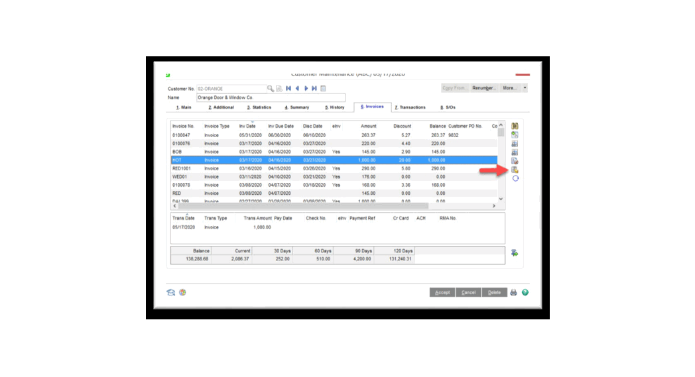This screenshot has width=695, height=377.
Task: Click the 05/17/2020 transaction row
Action: 338,227
